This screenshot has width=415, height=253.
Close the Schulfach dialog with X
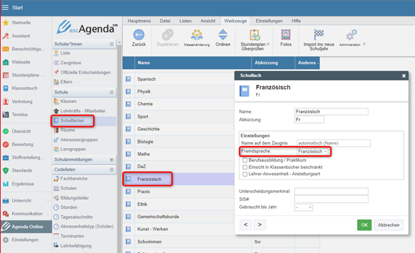(x=404, y=76)
